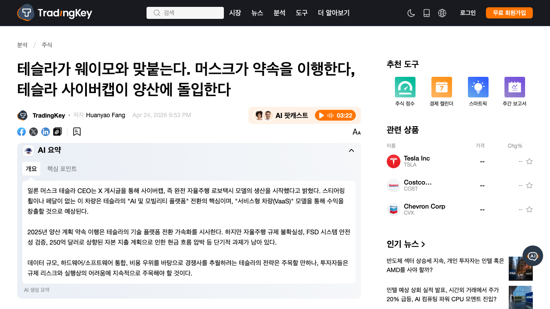
Task: Open the mobile app device icon
Action: 427,13
